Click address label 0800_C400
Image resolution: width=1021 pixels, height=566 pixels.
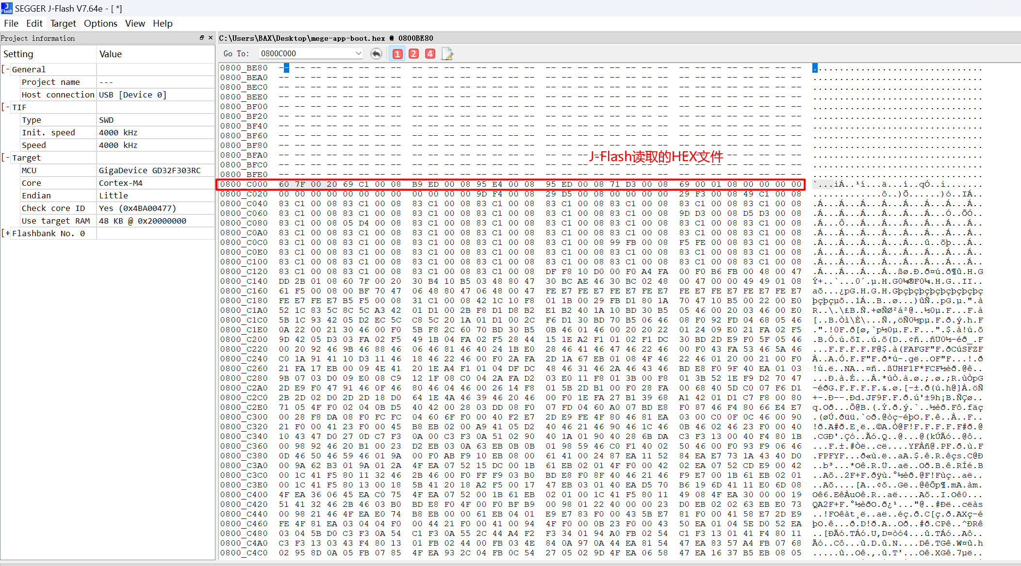(244, 495)
